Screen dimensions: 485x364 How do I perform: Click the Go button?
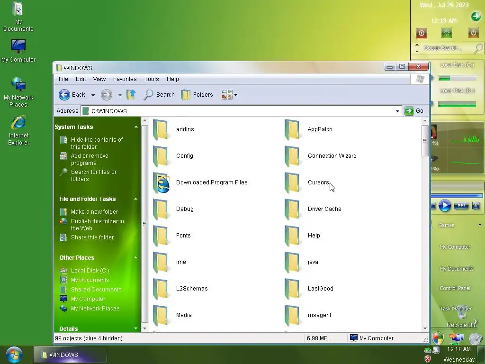click(x=414, y=111)
